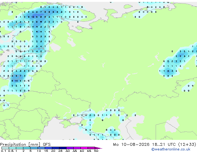Click the "25" legend scale label

[60, 151]
